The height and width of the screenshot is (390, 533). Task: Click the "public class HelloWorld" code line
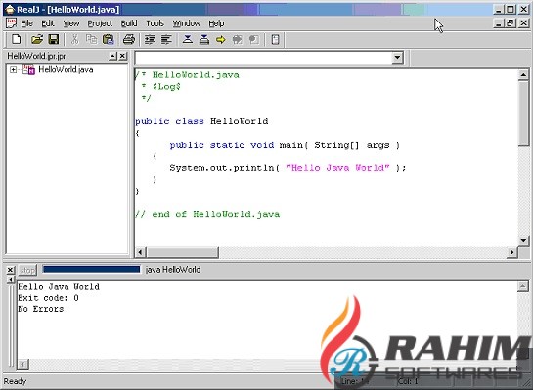pos(201,121)
